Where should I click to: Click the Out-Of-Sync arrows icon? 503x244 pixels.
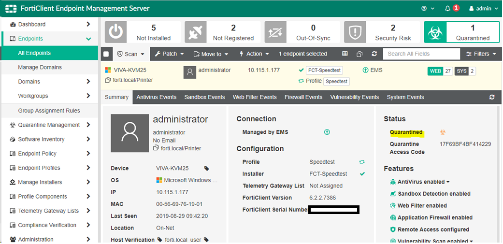[x=275, y=32]
